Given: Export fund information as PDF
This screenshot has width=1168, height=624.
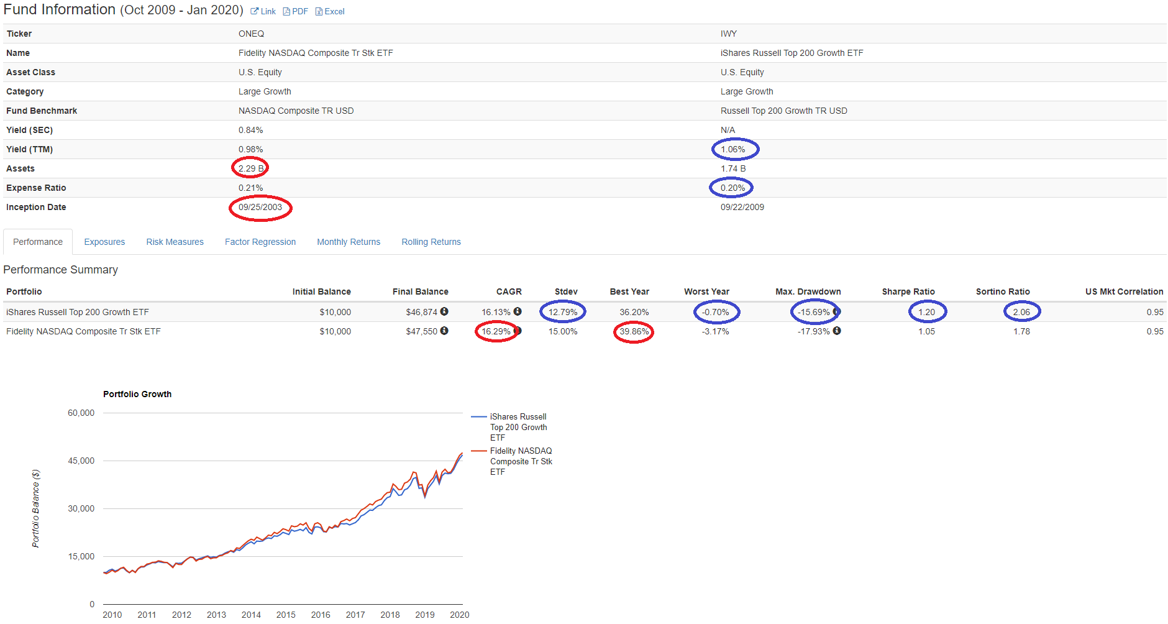Looking at the screenshot, I should point(296,11).
